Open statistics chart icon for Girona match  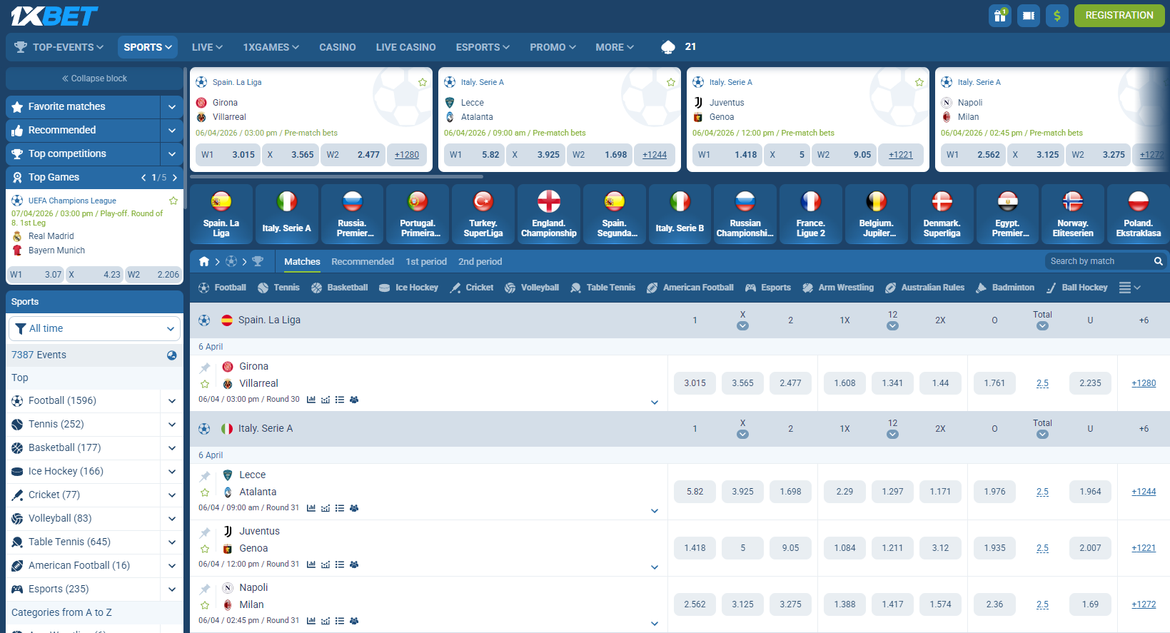(x=311, y=400)
